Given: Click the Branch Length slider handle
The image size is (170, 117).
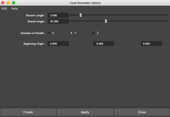Looking at the screenshot, I should 81,15.
